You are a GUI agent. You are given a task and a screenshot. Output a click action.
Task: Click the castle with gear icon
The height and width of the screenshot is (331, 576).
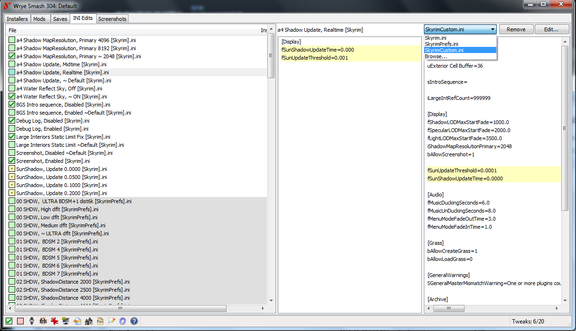click(89, 321)
